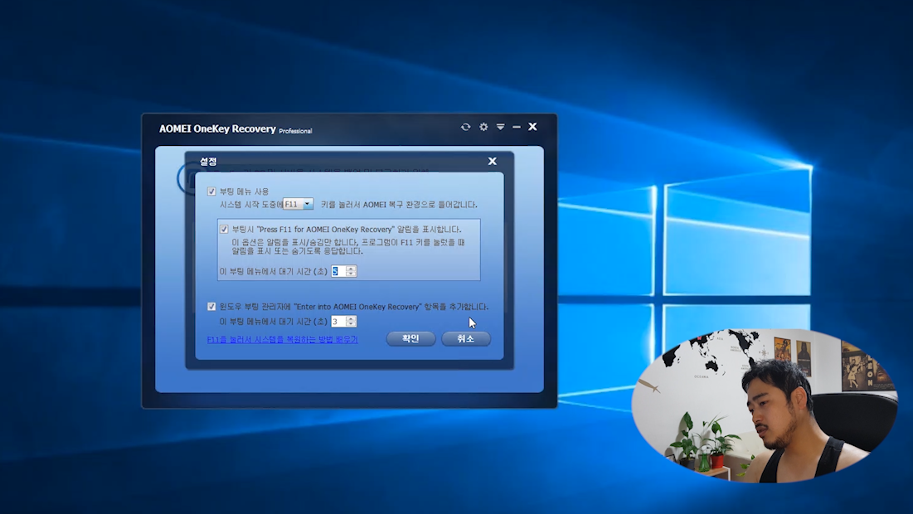Click the 설정 dialog title text
The height and width of the screenshot is (514, 913).
coord(208,161)
